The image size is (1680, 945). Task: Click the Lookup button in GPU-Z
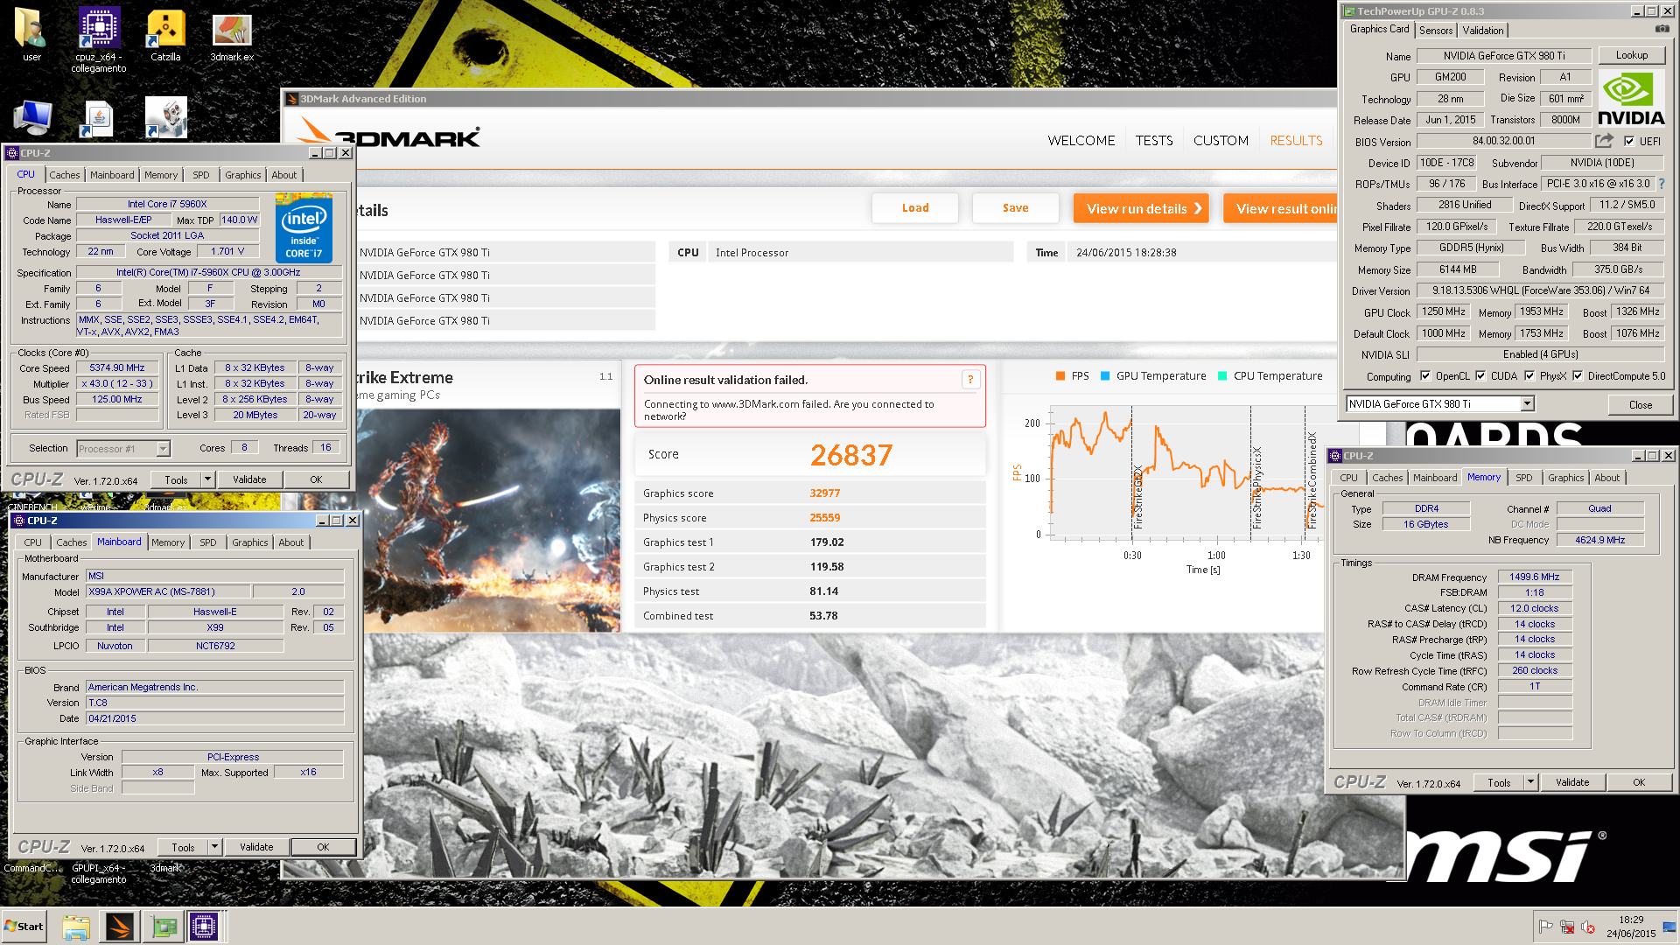coord(1631,55)
